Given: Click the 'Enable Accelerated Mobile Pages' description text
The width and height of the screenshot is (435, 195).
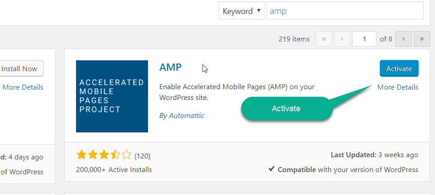Looking at the screenshot, I should [x=237, y=92].
